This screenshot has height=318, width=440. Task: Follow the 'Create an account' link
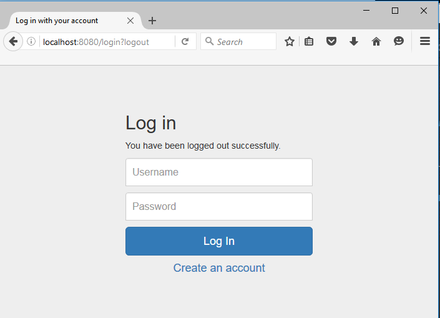point(219,268)
